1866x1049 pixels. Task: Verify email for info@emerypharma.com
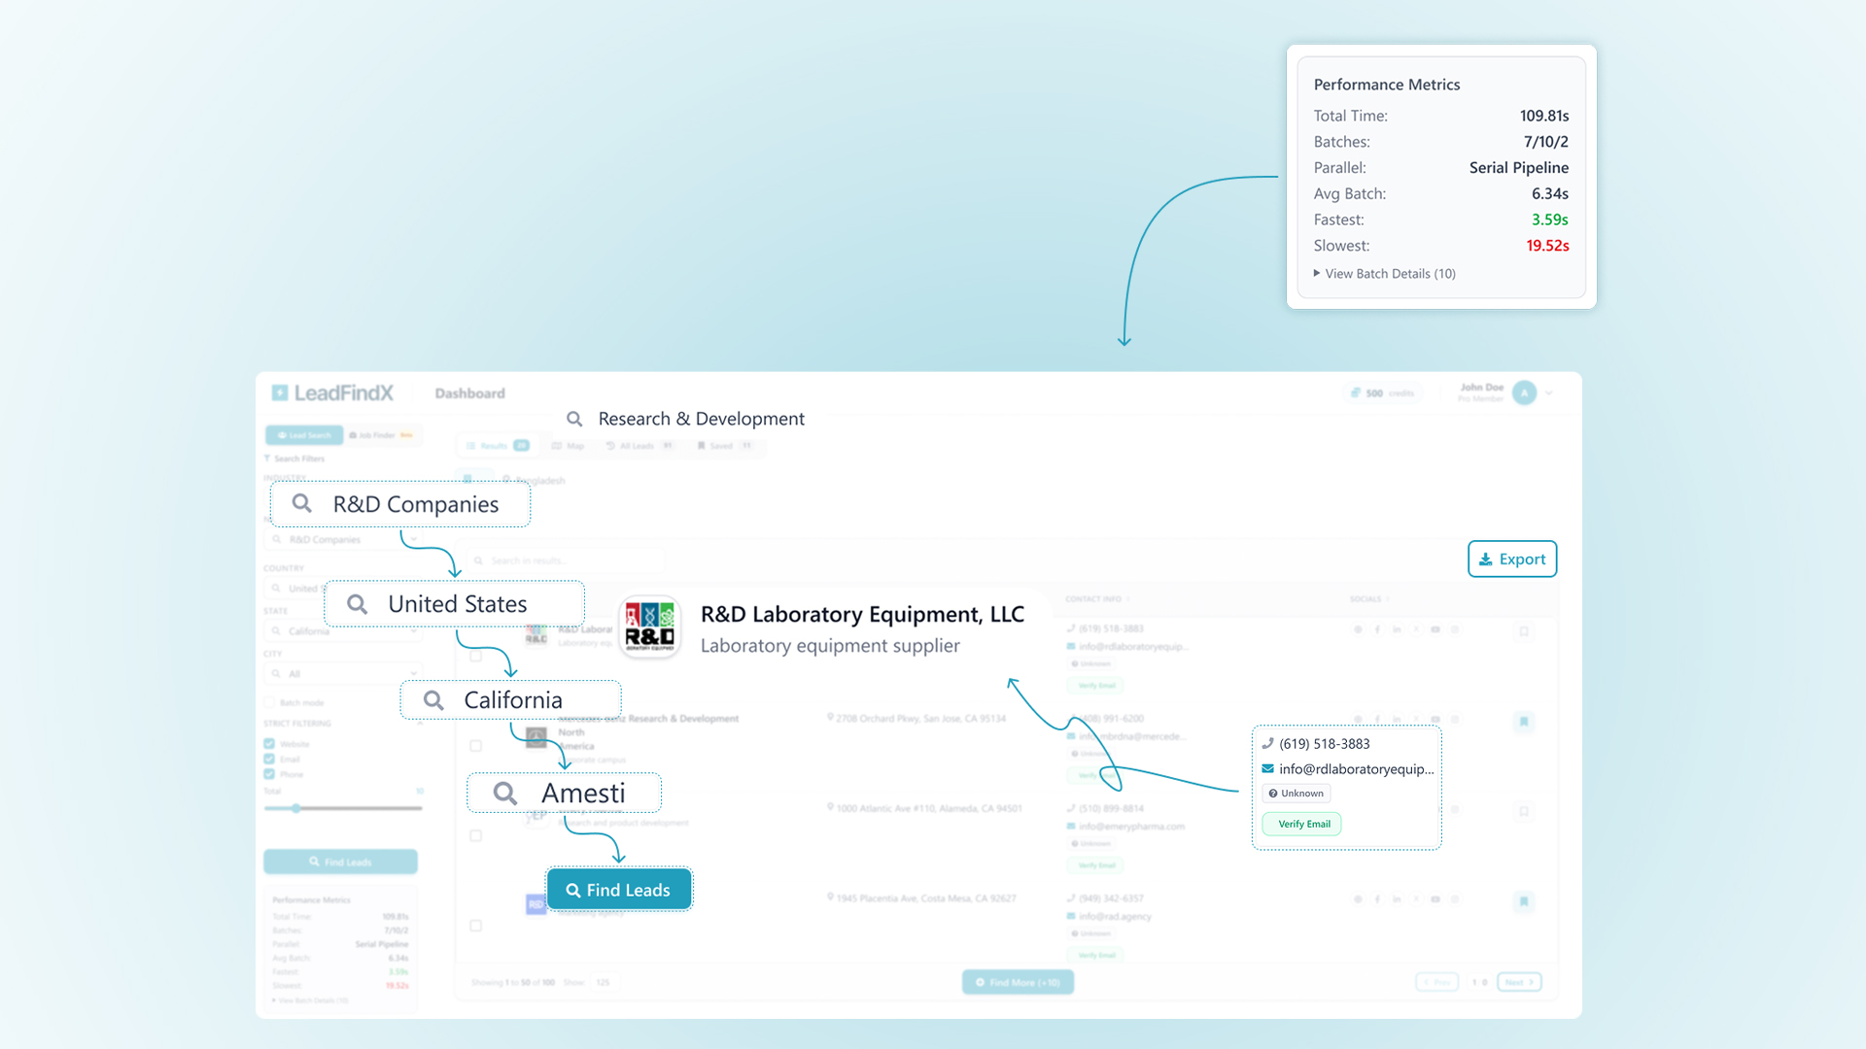click(1097, 864)
